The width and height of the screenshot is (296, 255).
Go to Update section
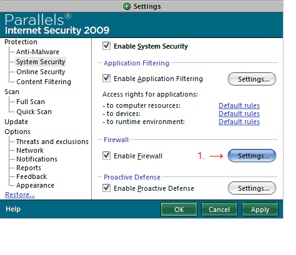point(16,122)
